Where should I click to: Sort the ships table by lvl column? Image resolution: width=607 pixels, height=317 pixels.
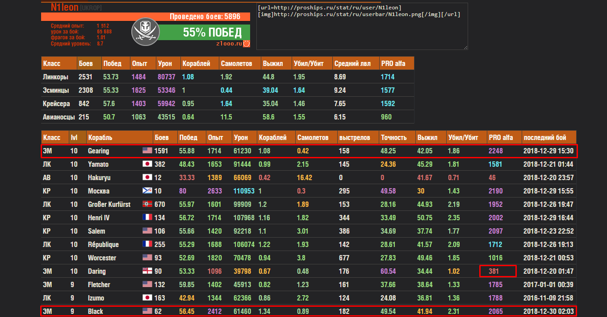click(77, 137)
